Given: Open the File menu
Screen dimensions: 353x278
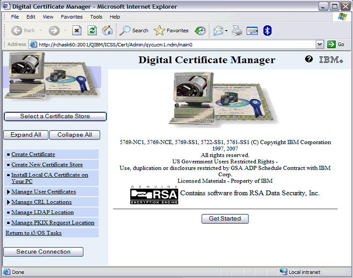Looking at the screenshot, I should [15, 17].
